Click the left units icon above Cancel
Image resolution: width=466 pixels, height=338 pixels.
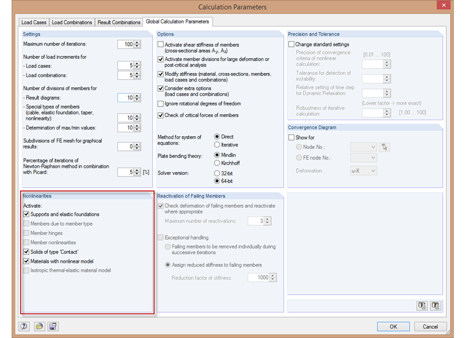pyautogui.click(x=422, y=305)
